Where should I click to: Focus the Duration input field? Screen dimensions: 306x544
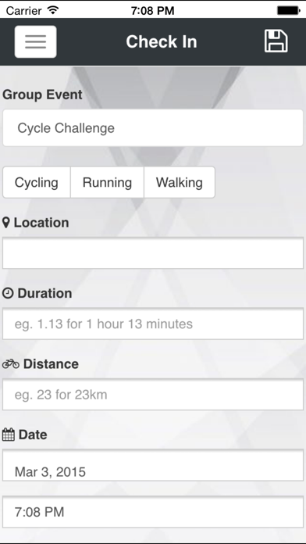pos(153,324)
